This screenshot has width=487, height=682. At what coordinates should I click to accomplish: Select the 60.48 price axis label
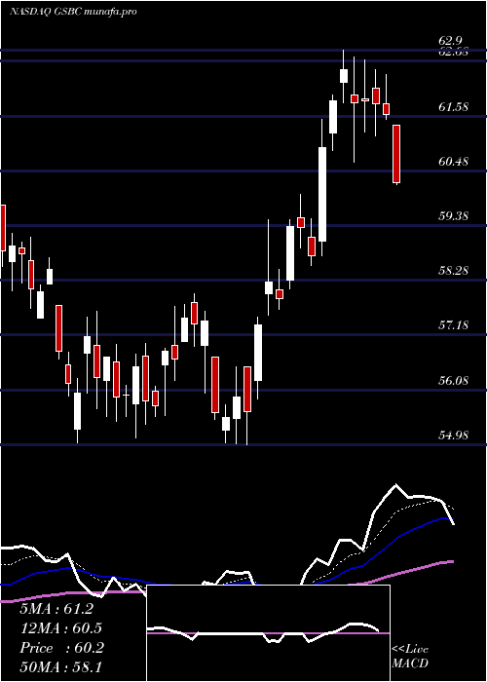pos(454,162)
